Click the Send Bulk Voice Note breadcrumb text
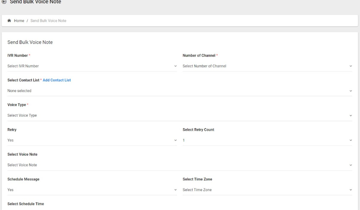The height and width of the screenshot is (210, 360). pyautogui.click(x=48, y=21)
